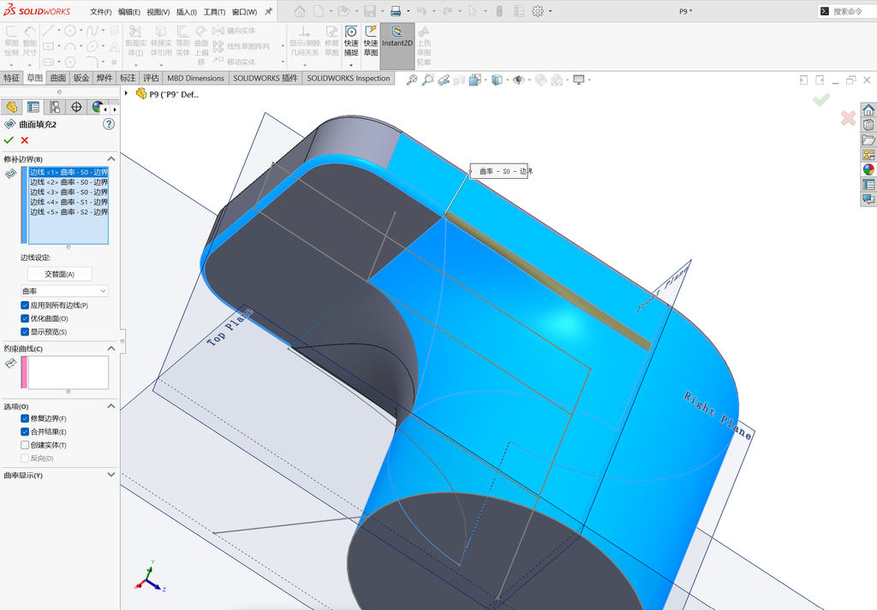
Task: Open the 编辑(E) Edit menu
Action: click(x=129, y=12)
